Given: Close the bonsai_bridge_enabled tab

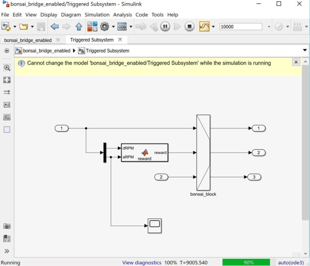Looking at the screenshot, I should [x=58, y=40].
